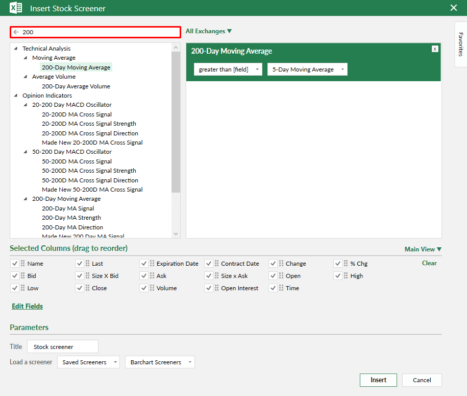Click the Title text field
The width and height of the screenshot is (467, 396).
pyautogui.click(x=62, y=347)
